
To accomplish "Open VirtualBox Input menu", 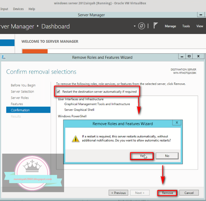I will click(x=4, y=9).
